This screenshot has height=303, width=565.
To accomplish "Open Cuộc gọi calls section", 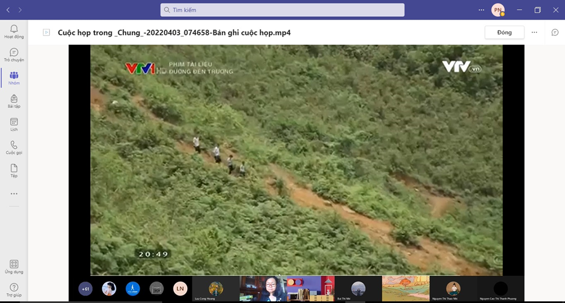I will coord(14,148).
